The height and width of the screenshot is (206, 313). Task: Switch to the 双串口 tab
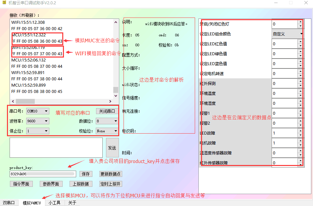click(x=9, y=203)
